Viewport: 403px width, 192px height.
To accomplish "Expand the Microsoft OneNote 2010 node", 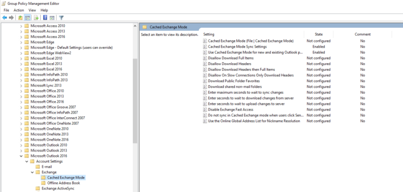I will tap(21, 129).
